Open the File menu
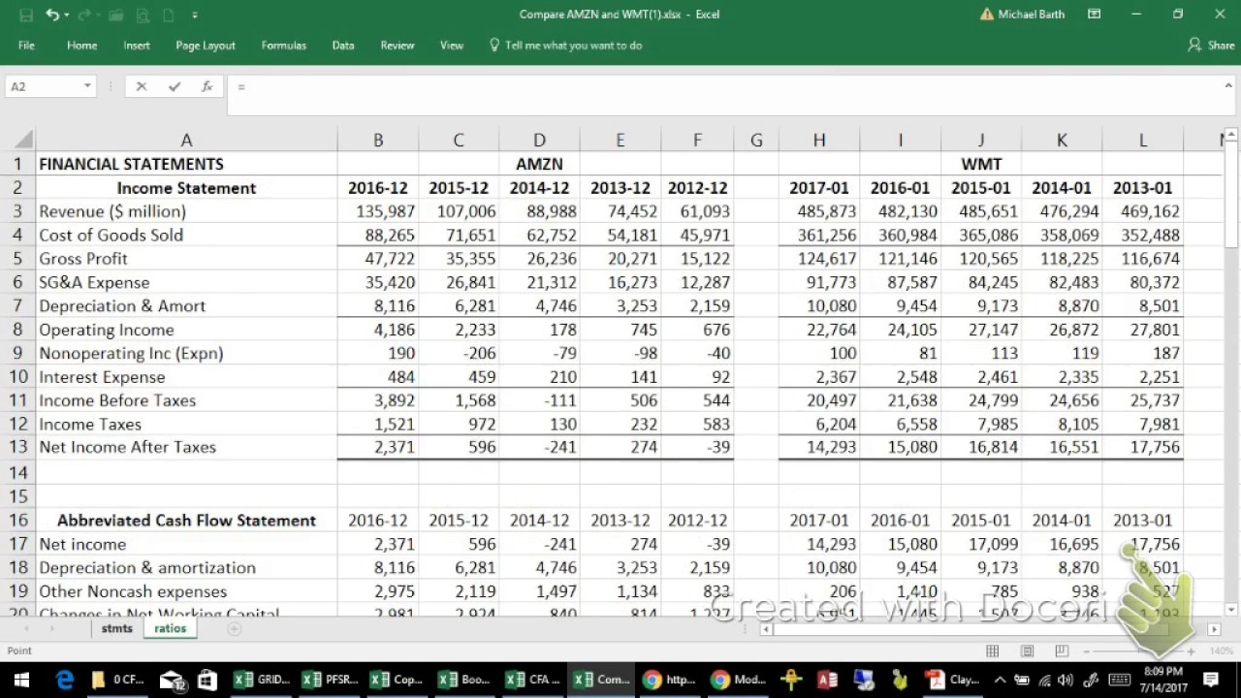 (x=26, y=46)
